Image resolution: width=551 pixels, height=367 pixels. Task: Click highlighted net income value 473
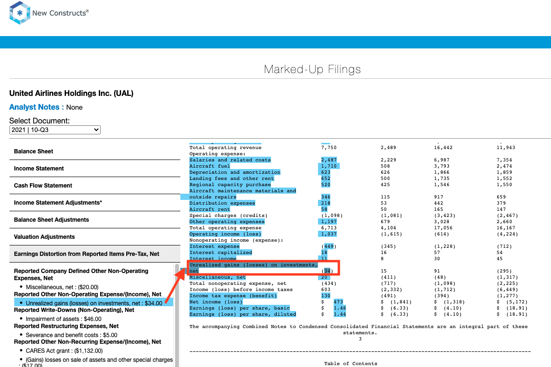pos(338,302)
